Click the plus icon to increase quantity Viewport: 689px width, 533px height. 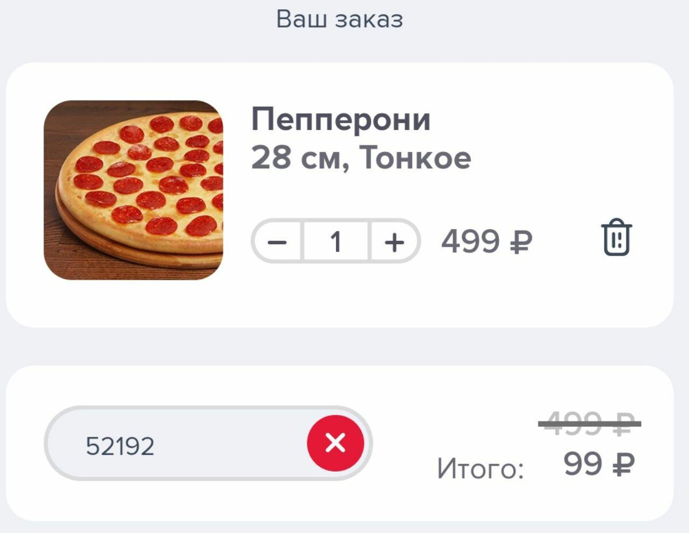pyautogui.click(x=394, y=241)
